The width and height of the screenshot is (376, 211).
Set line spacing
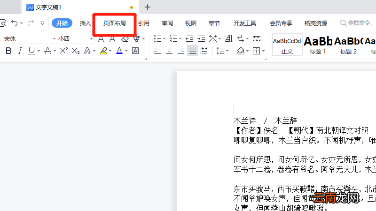click(220, 51)
